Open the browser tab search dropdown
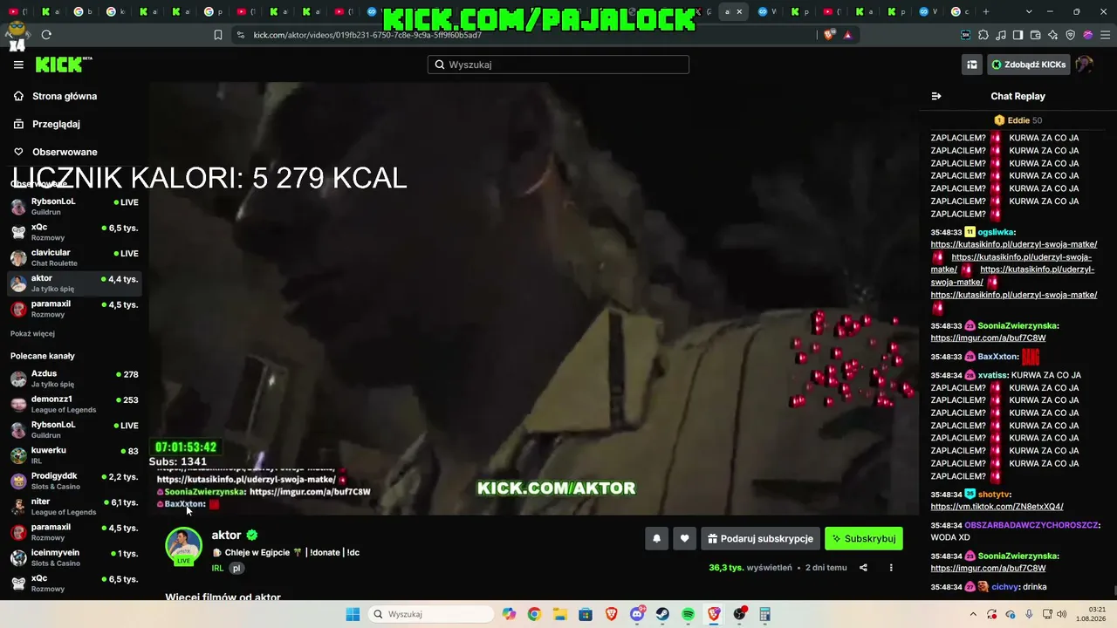 click(1029, 11)
